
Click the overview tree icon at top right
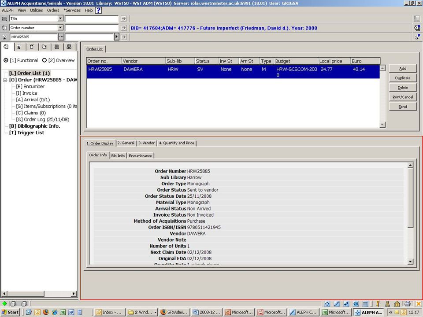(x=417, y=18)
